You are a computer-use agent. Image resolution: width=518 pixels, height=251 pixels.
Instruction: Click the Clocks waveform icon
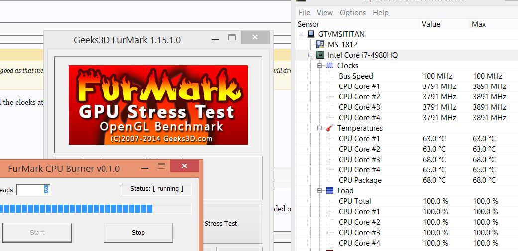click(330, 66)
